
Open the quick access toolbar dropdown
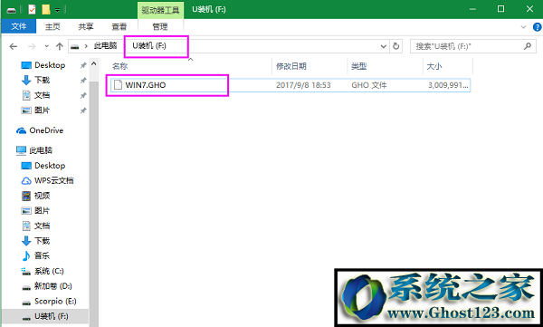58,10
